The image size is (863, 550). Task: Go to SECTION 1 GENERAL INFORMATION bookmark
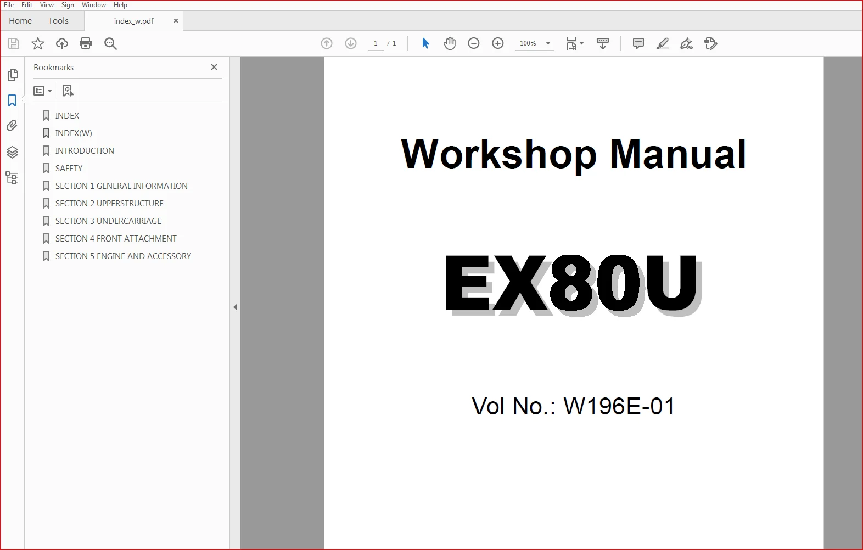(121, 186)
